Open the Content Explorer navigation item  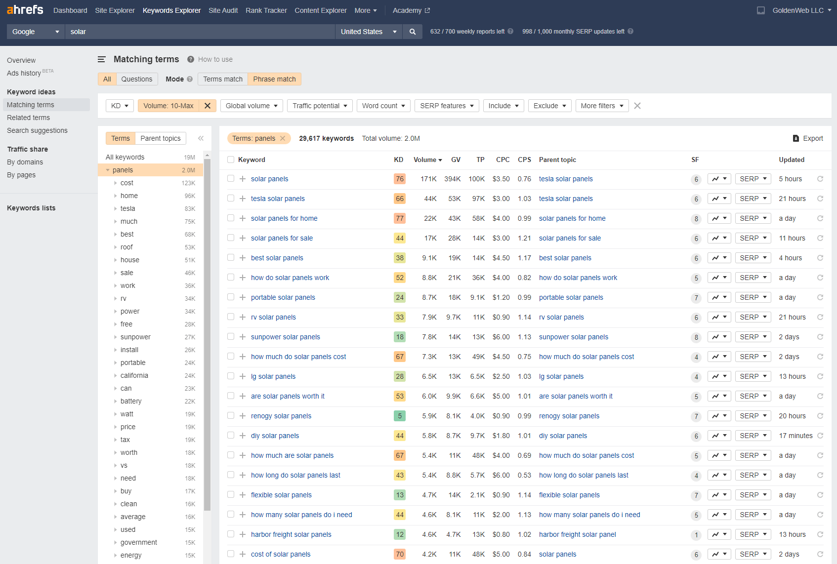point(321,10)
